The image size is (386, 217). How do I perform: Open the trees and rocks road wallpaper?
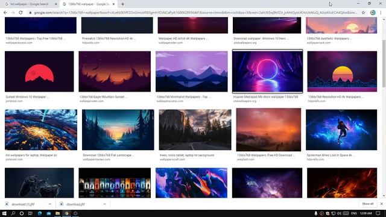pos(195,130)
